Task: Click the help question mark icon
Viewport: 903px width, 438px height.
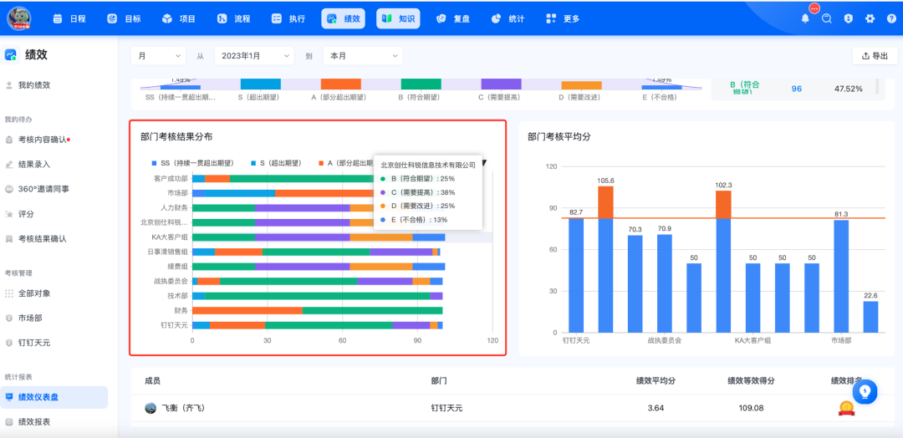Action: 891,18
